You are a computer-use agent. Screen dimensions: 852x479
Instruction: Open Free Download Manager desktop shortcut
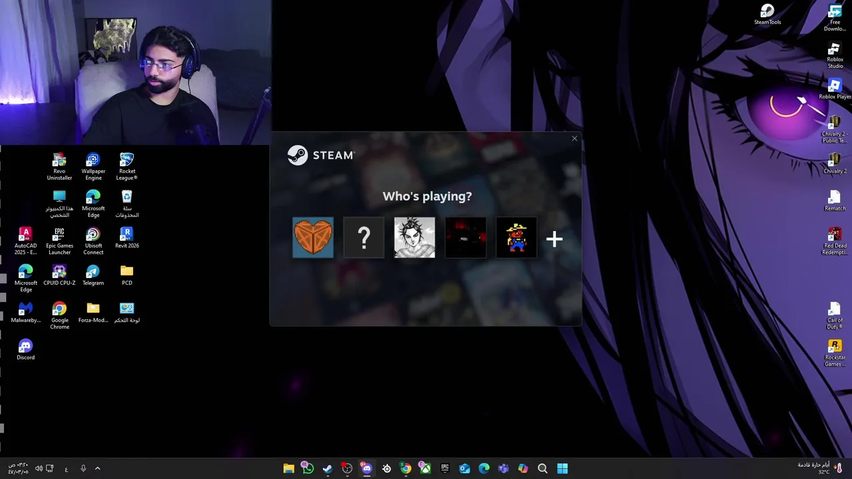click(835, 18)
